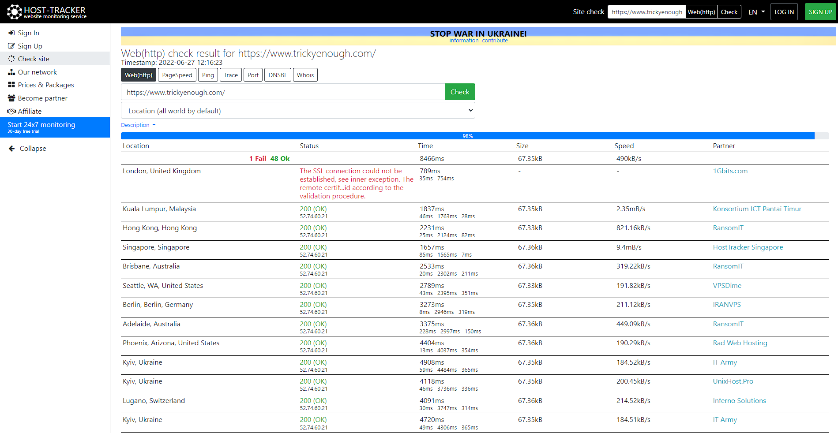The image size is (838, 433).
Task: Click Our network sidebar item
Action: (x=55, y=72)
